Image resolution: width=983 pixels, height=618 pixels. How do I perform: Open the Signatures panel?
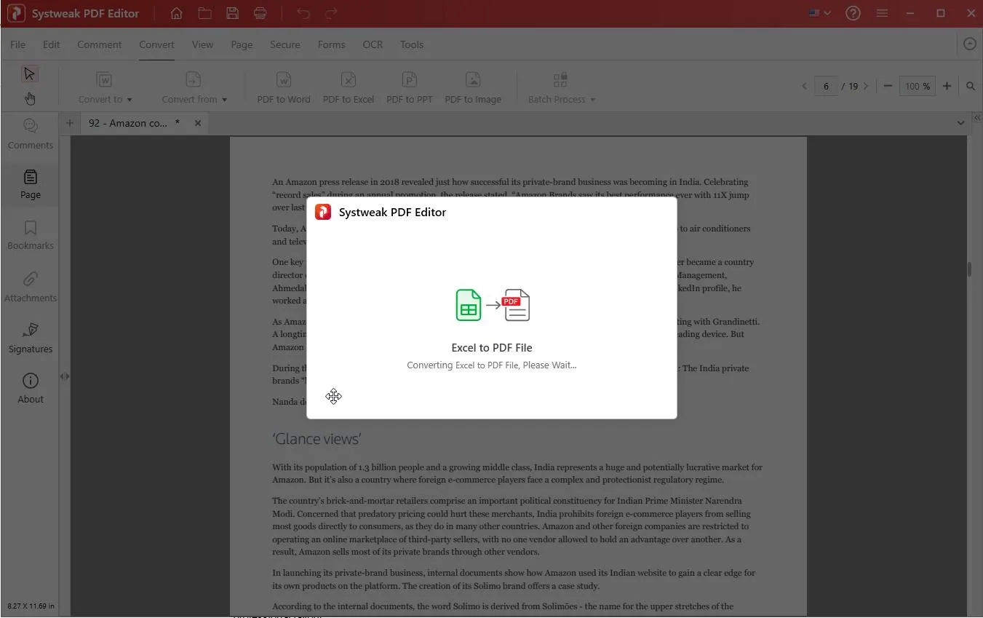click(31, 338)
